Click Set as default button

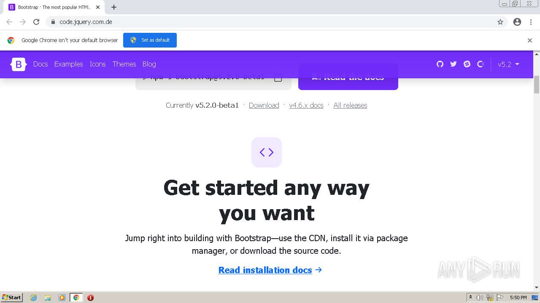pyautogui.click(x=150, y=40)
